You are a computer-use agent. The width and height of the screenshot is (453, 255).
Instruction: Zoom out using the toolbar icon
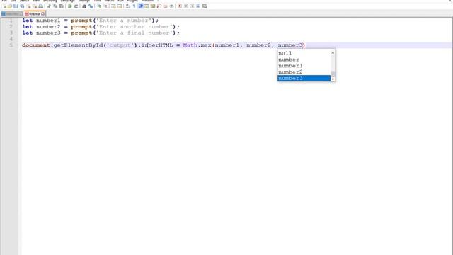[105, 6]
